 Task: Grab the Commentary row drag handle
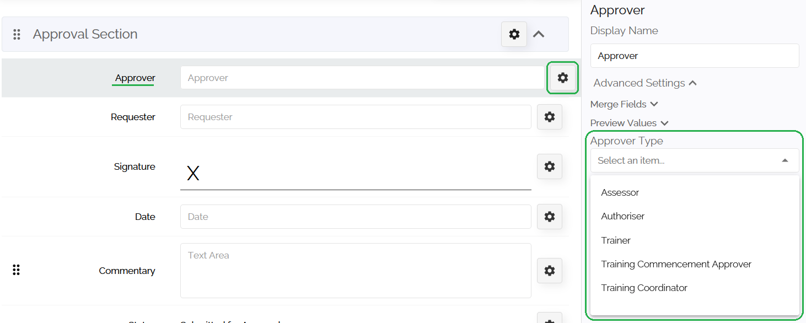(17, 270)
